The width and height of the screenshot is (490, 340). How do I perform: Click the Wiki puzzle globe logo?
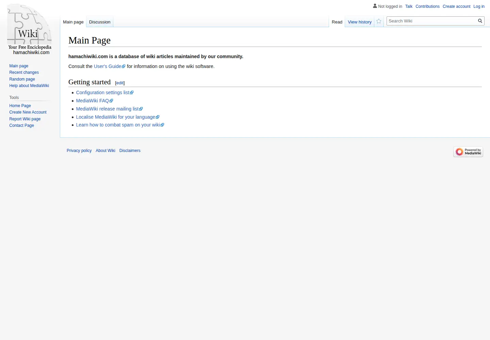tap(30, 30)
